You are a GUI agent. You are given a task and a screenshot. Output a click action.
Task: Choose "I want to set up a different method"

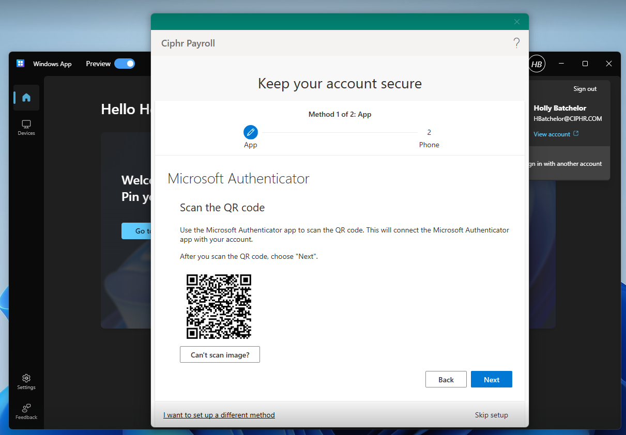[219, 415]
